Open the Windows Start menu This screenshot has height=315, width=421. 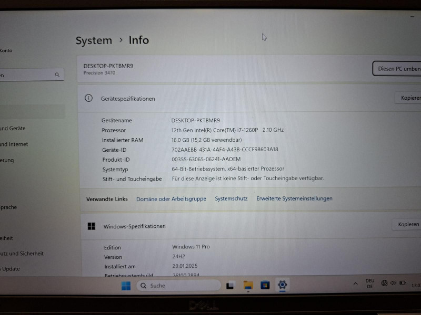[x=126, y=286]
